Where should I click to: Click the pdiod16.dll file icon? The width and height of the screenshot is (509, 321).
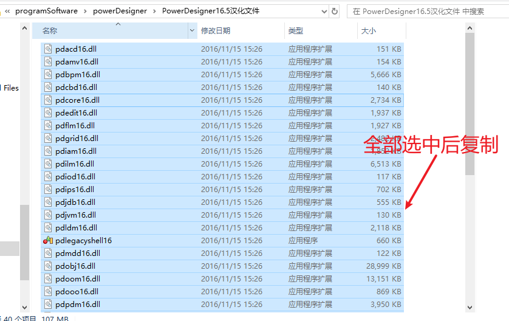(48, 177)
